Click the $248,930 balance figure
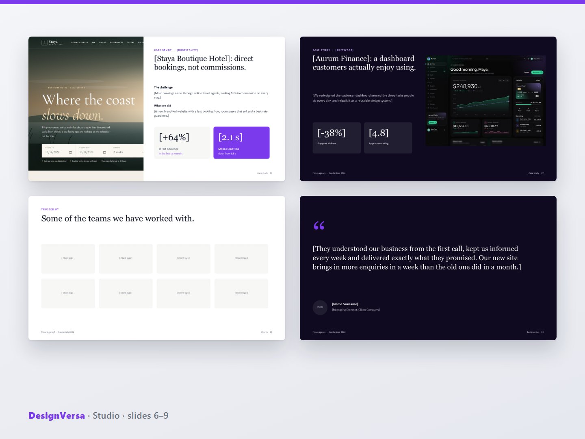The image size is (585, 439). (465, 86)
